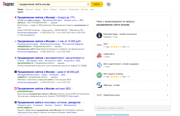The width and height of the screenshot is (180, 116).
Task: Click 'Сообщить о проблеме' in chats footer
Action: pos(116,108)
